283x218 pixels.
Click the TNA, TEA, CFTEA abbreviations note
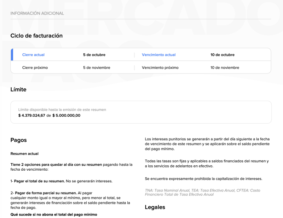point(202,192)
